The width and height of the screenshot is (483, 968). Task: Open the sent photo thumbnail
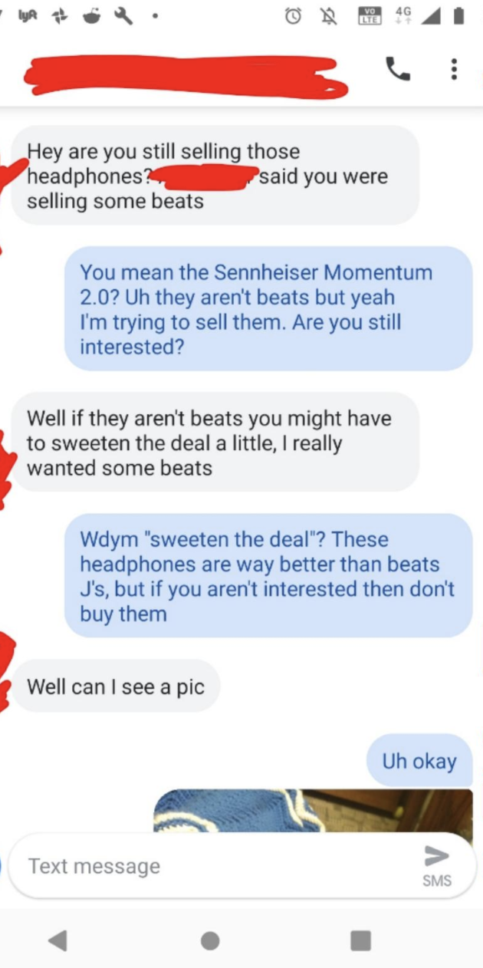point(313,812)
